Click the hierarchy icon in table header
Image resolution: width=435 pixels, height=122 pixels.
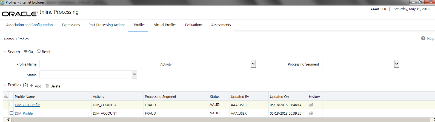pos(6,96)
